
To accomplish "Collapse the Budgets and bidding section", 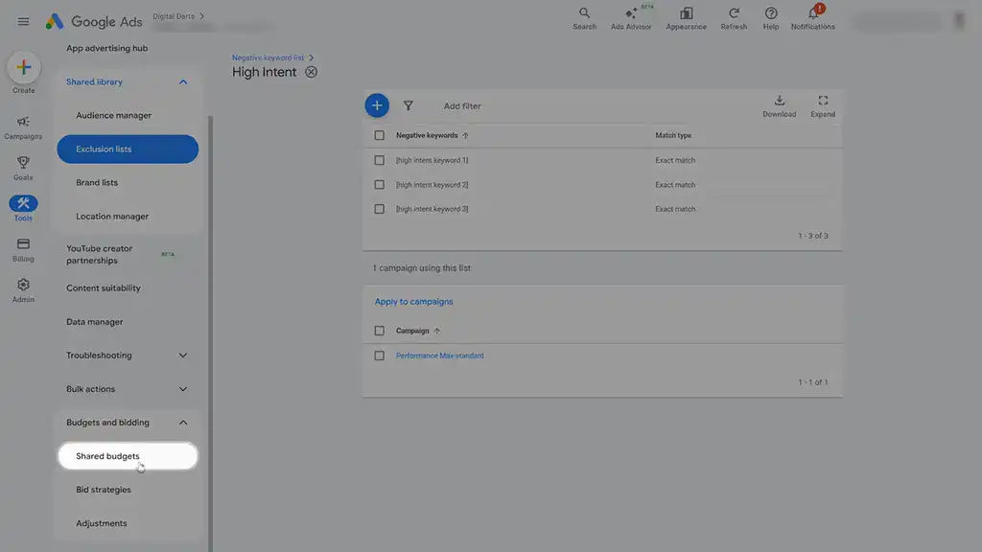I will (183, 423).
